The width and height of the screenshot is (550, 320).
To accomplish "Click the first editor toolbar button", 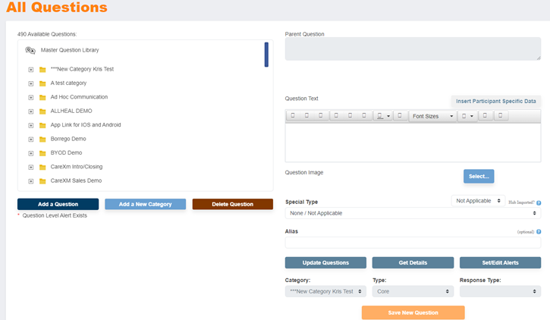I will pyautogui.click(x=293, y=116).
